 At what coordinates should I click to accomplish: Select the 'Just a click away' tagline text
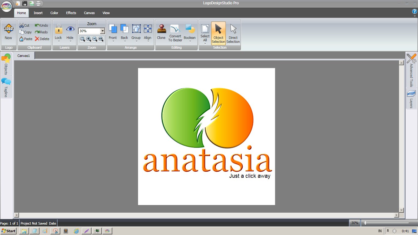(250, 176)
